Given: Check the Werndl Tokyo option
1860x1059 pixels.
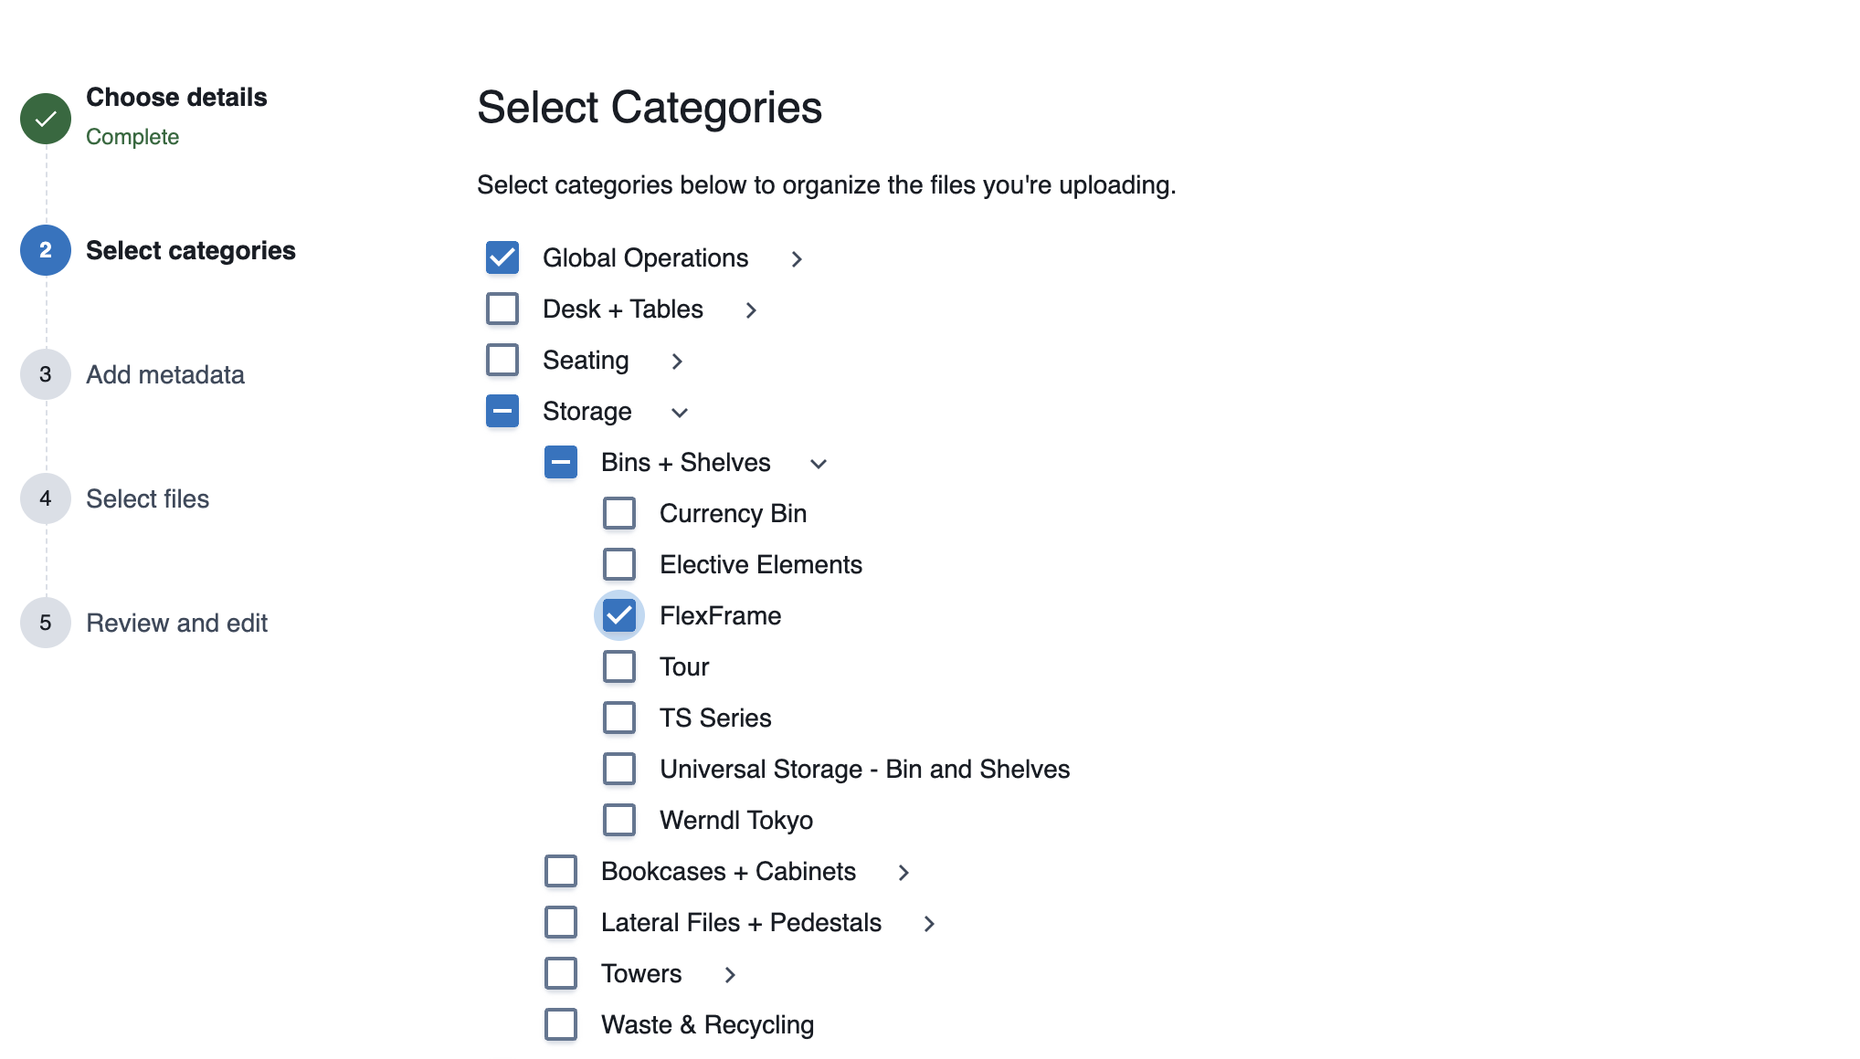Looking at the screenshot, I should coord(619,820).
